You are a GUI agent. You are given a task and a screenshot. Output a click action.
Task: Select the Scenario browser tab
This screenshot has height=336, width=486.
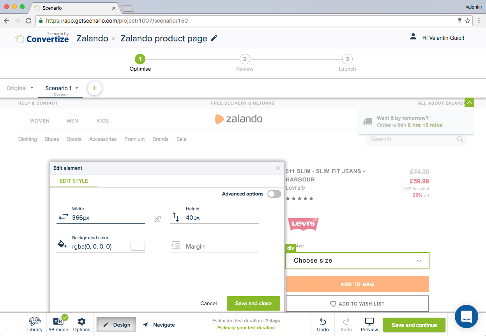pos(74,8)
